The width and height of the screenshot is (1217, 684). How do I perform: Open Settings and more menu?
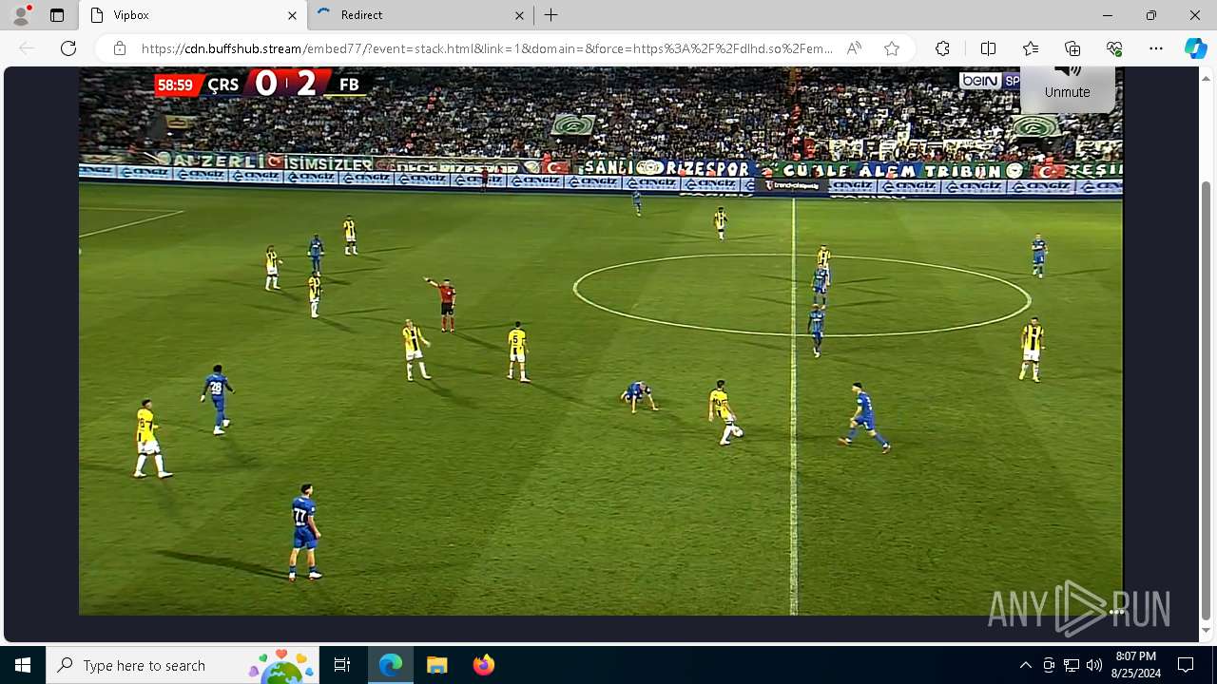[x=1156, y=48]
